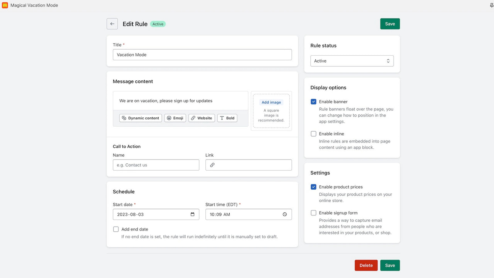The width and height of the screenshot is (494, 278).
Task: Open the Rule status dropdown
Action: [352, 61]
